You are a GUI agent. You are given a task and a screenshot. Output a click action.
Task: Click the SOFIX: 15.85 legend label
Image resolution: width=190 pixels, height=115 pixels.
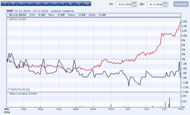tap(17, 19)
